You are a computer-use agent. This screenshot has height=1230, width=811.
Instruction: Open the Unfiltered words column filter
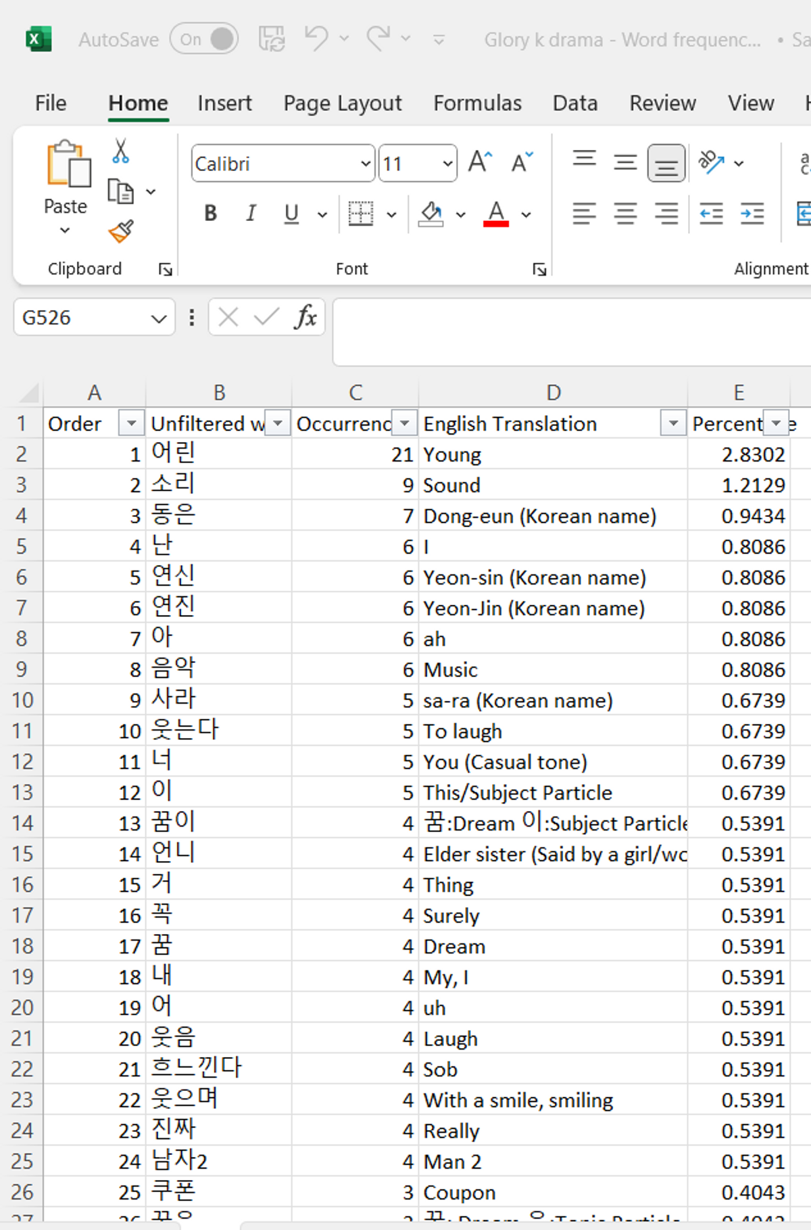277,424
